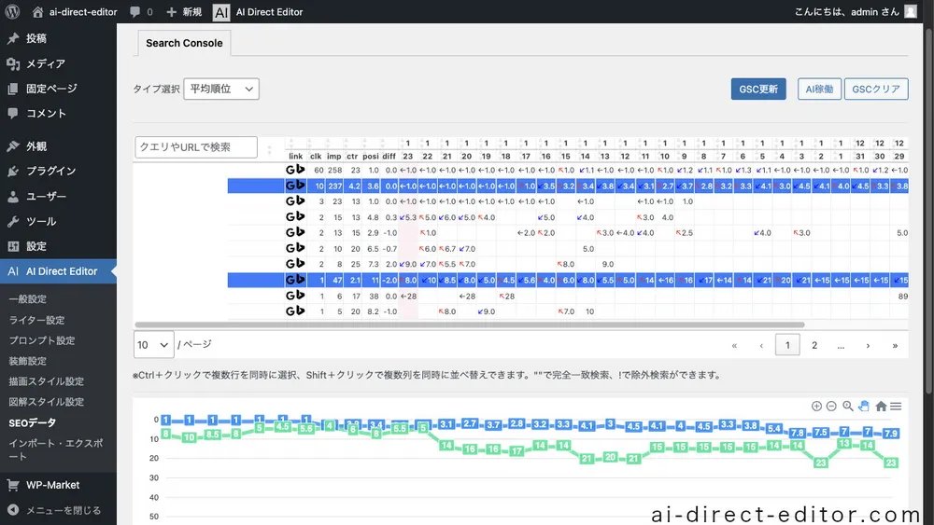The width and height of the screenshot is (934, 525).
Task: Go to previous page with ‹ arrow
Action: [760, 345]
